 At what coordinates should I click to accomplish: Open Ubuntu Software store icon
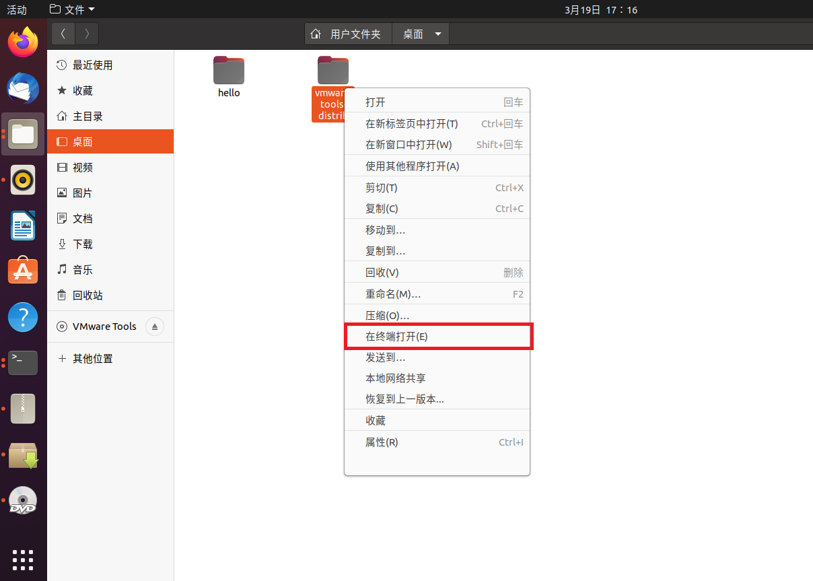pos(23,271)
